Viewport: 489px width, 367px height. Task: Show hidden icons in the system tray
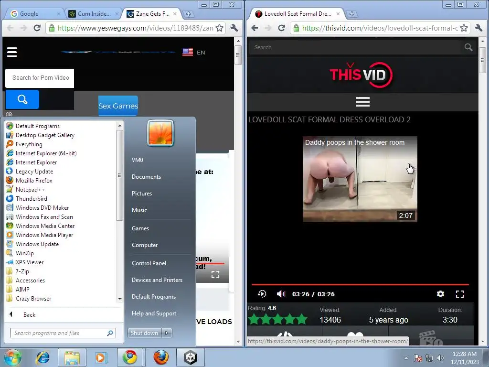406,358
